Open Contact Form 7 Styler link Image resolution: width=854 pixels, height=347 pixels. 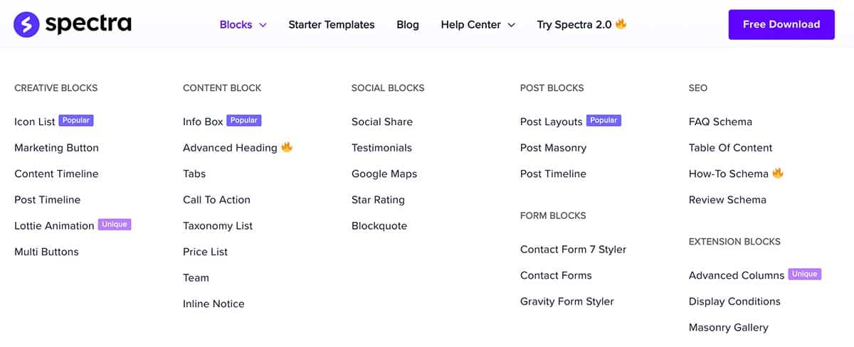point(574,250)
